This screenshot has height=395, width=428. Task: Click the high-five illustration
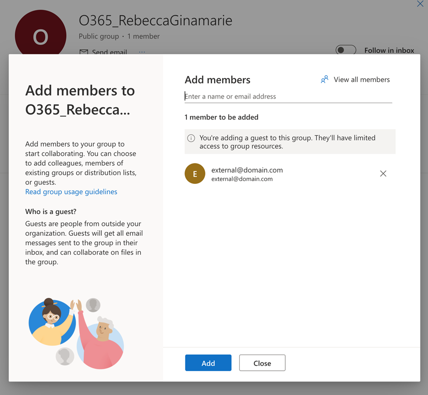pyautogui.click(x=76, y=334)
